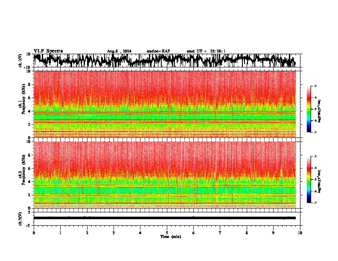Click the ch.1 spectrogram colorbar

[309, 109]
